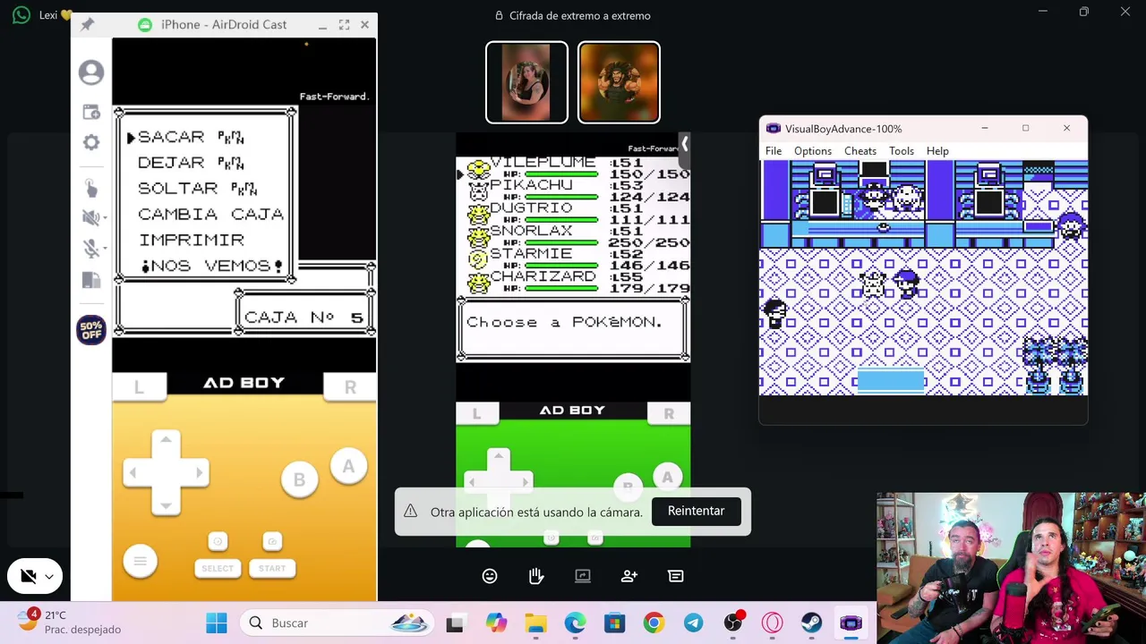The width and height of the screenshot is (1146, 644).
Task: Open Steam from the taskbar
Action: (x=812, y=623)
